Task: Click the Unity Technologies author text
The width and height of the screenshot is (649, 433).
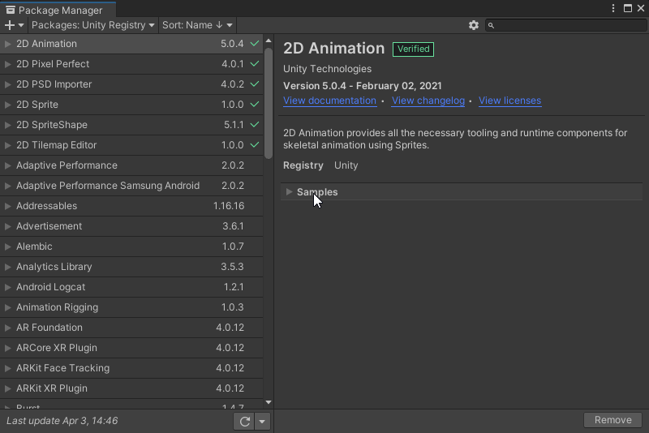Action: (x=328, y=69)
